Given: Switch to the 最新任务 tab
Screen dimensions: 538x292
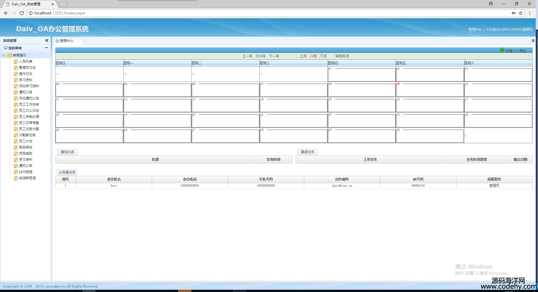Looking at the screenshot, I should (x=307, y=152).
